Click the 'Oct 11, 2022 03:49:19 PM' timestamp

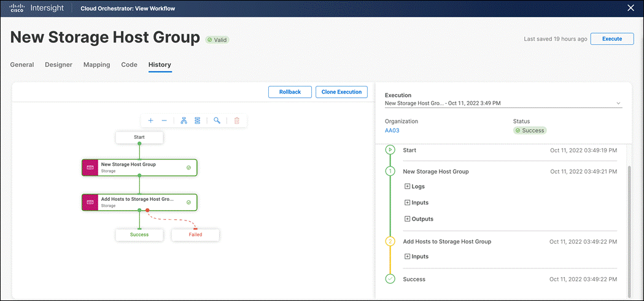[584, 150]
